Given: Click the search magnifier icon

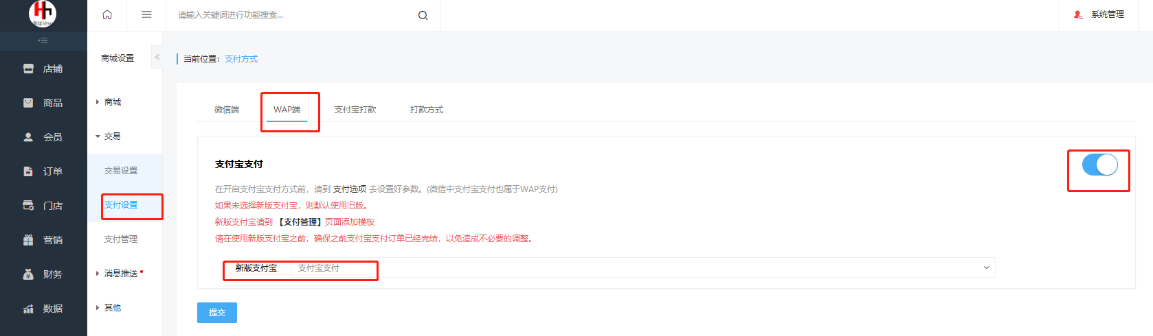Looking at the screenshot, I should pos(423,15).
